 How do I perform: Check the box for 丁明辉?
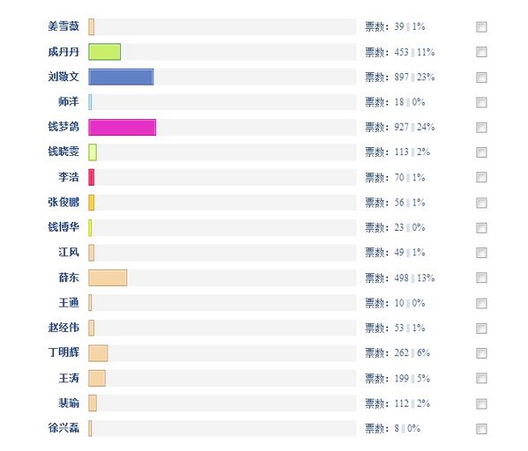click(x=481, y=353)
